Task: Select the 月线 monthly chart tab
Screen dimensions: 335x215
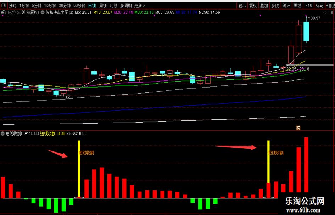Action: pyautogui.click(x=113, y=6)
